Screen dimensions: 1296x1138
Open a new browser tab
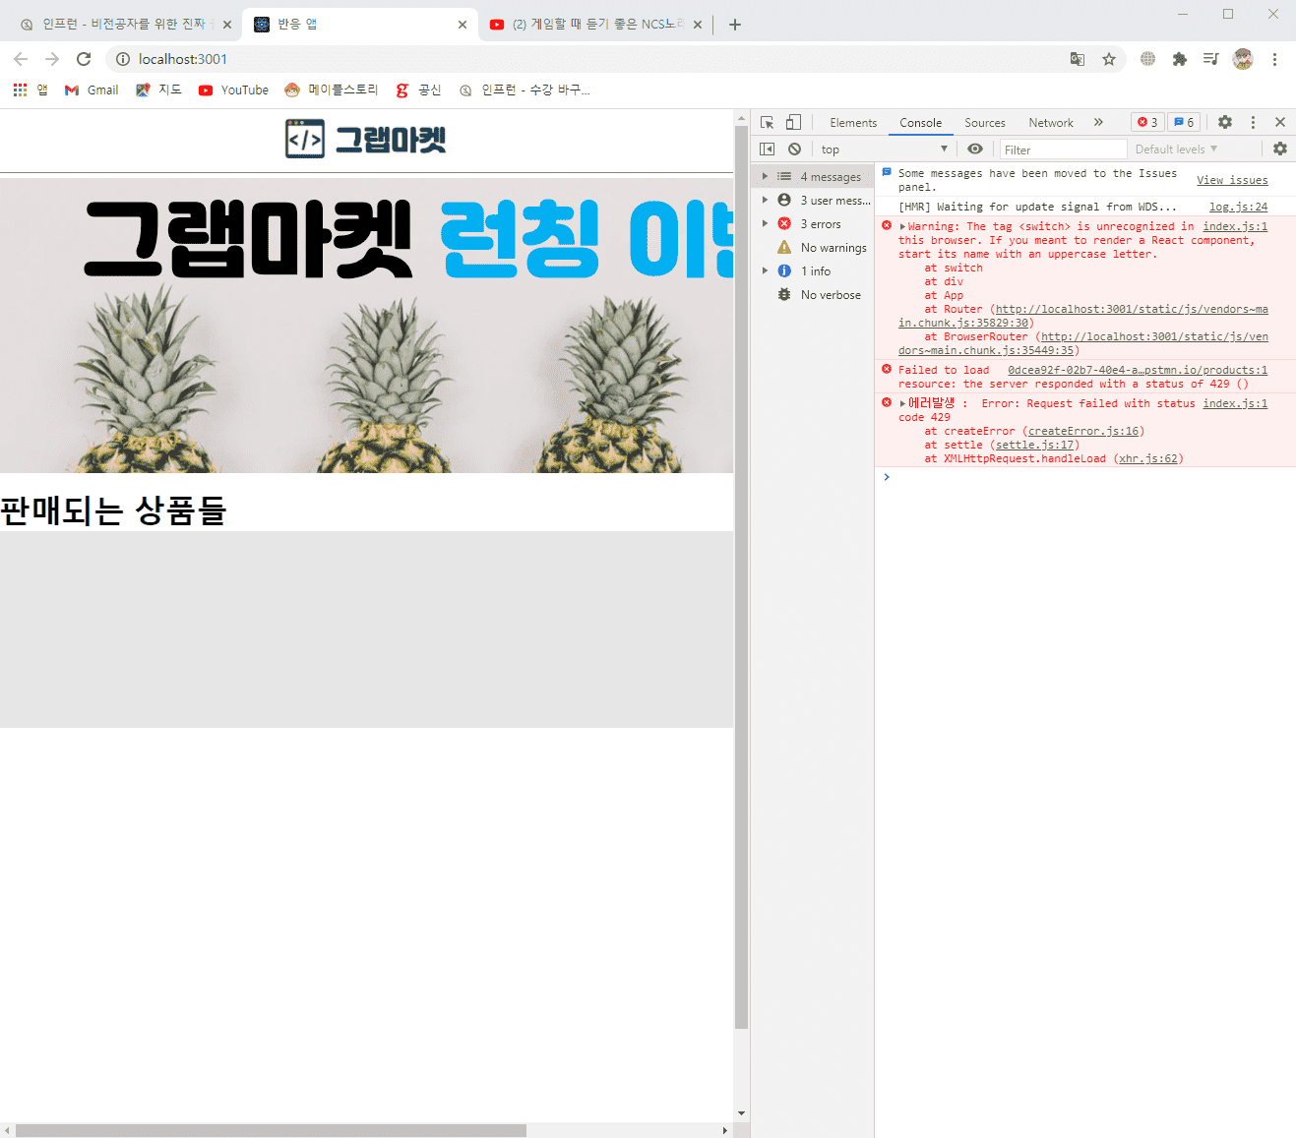coord(735,25)
